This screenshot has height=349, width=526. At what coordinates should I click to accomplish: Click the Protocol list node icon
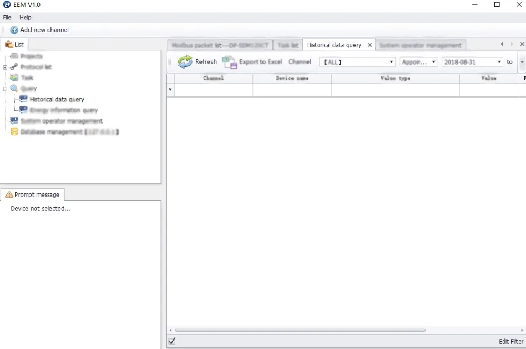point(14,67)
